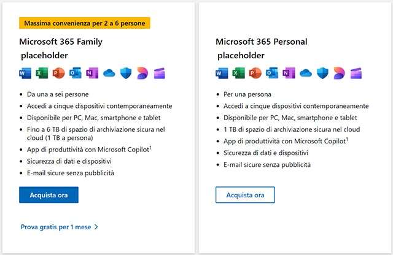Click the Massima convenienza yellow badge

click(85, 23)
